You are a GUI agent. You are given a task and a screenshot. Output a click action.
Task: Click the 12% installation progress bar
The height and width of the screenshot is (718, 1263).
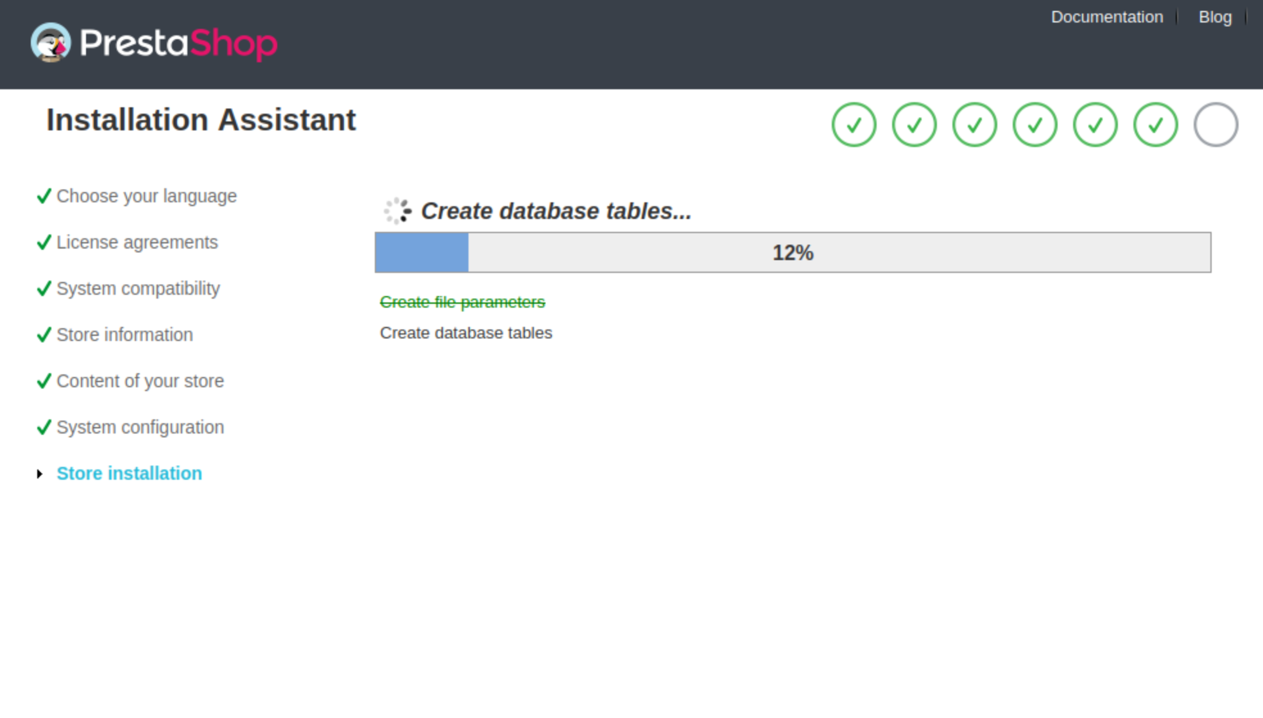(x=793, y=252)
